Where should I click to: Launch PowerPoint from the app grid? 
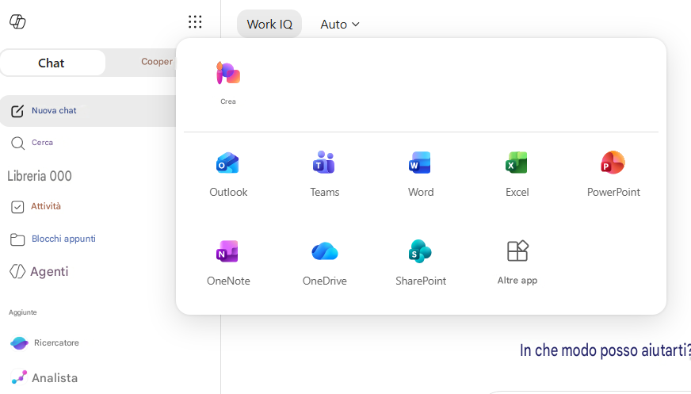coord(613,163)
